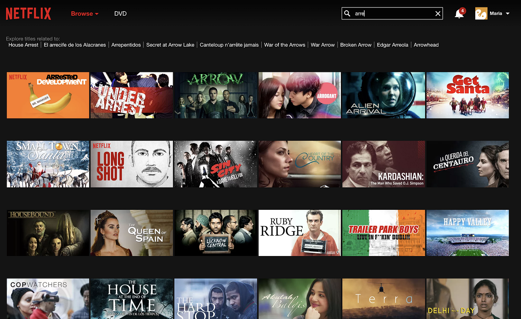The height and width of the screenshot is (319, 521).
Task: Open the Copwatchers thumbnail
Action: click(48, 299)
